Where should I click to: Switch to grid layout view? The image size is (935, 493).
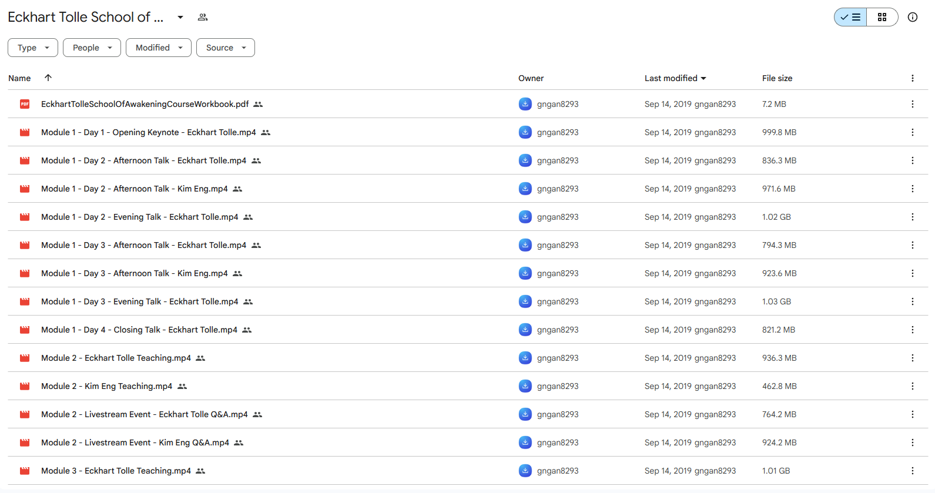(882, 17)
